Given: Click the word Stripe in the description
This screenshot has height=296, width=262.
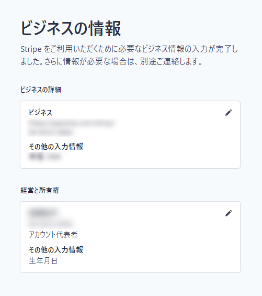Looking at the screenshot, I should pyautogui.click(x=31, y=49).
